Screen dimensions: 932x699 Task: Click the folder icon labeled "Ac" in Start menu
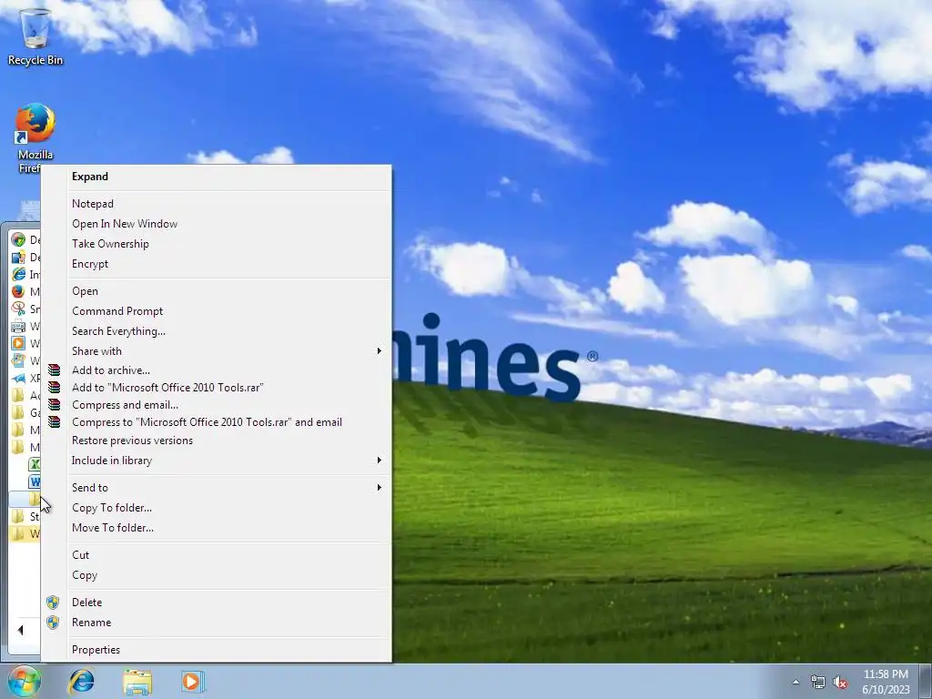[x=18, y=395]
